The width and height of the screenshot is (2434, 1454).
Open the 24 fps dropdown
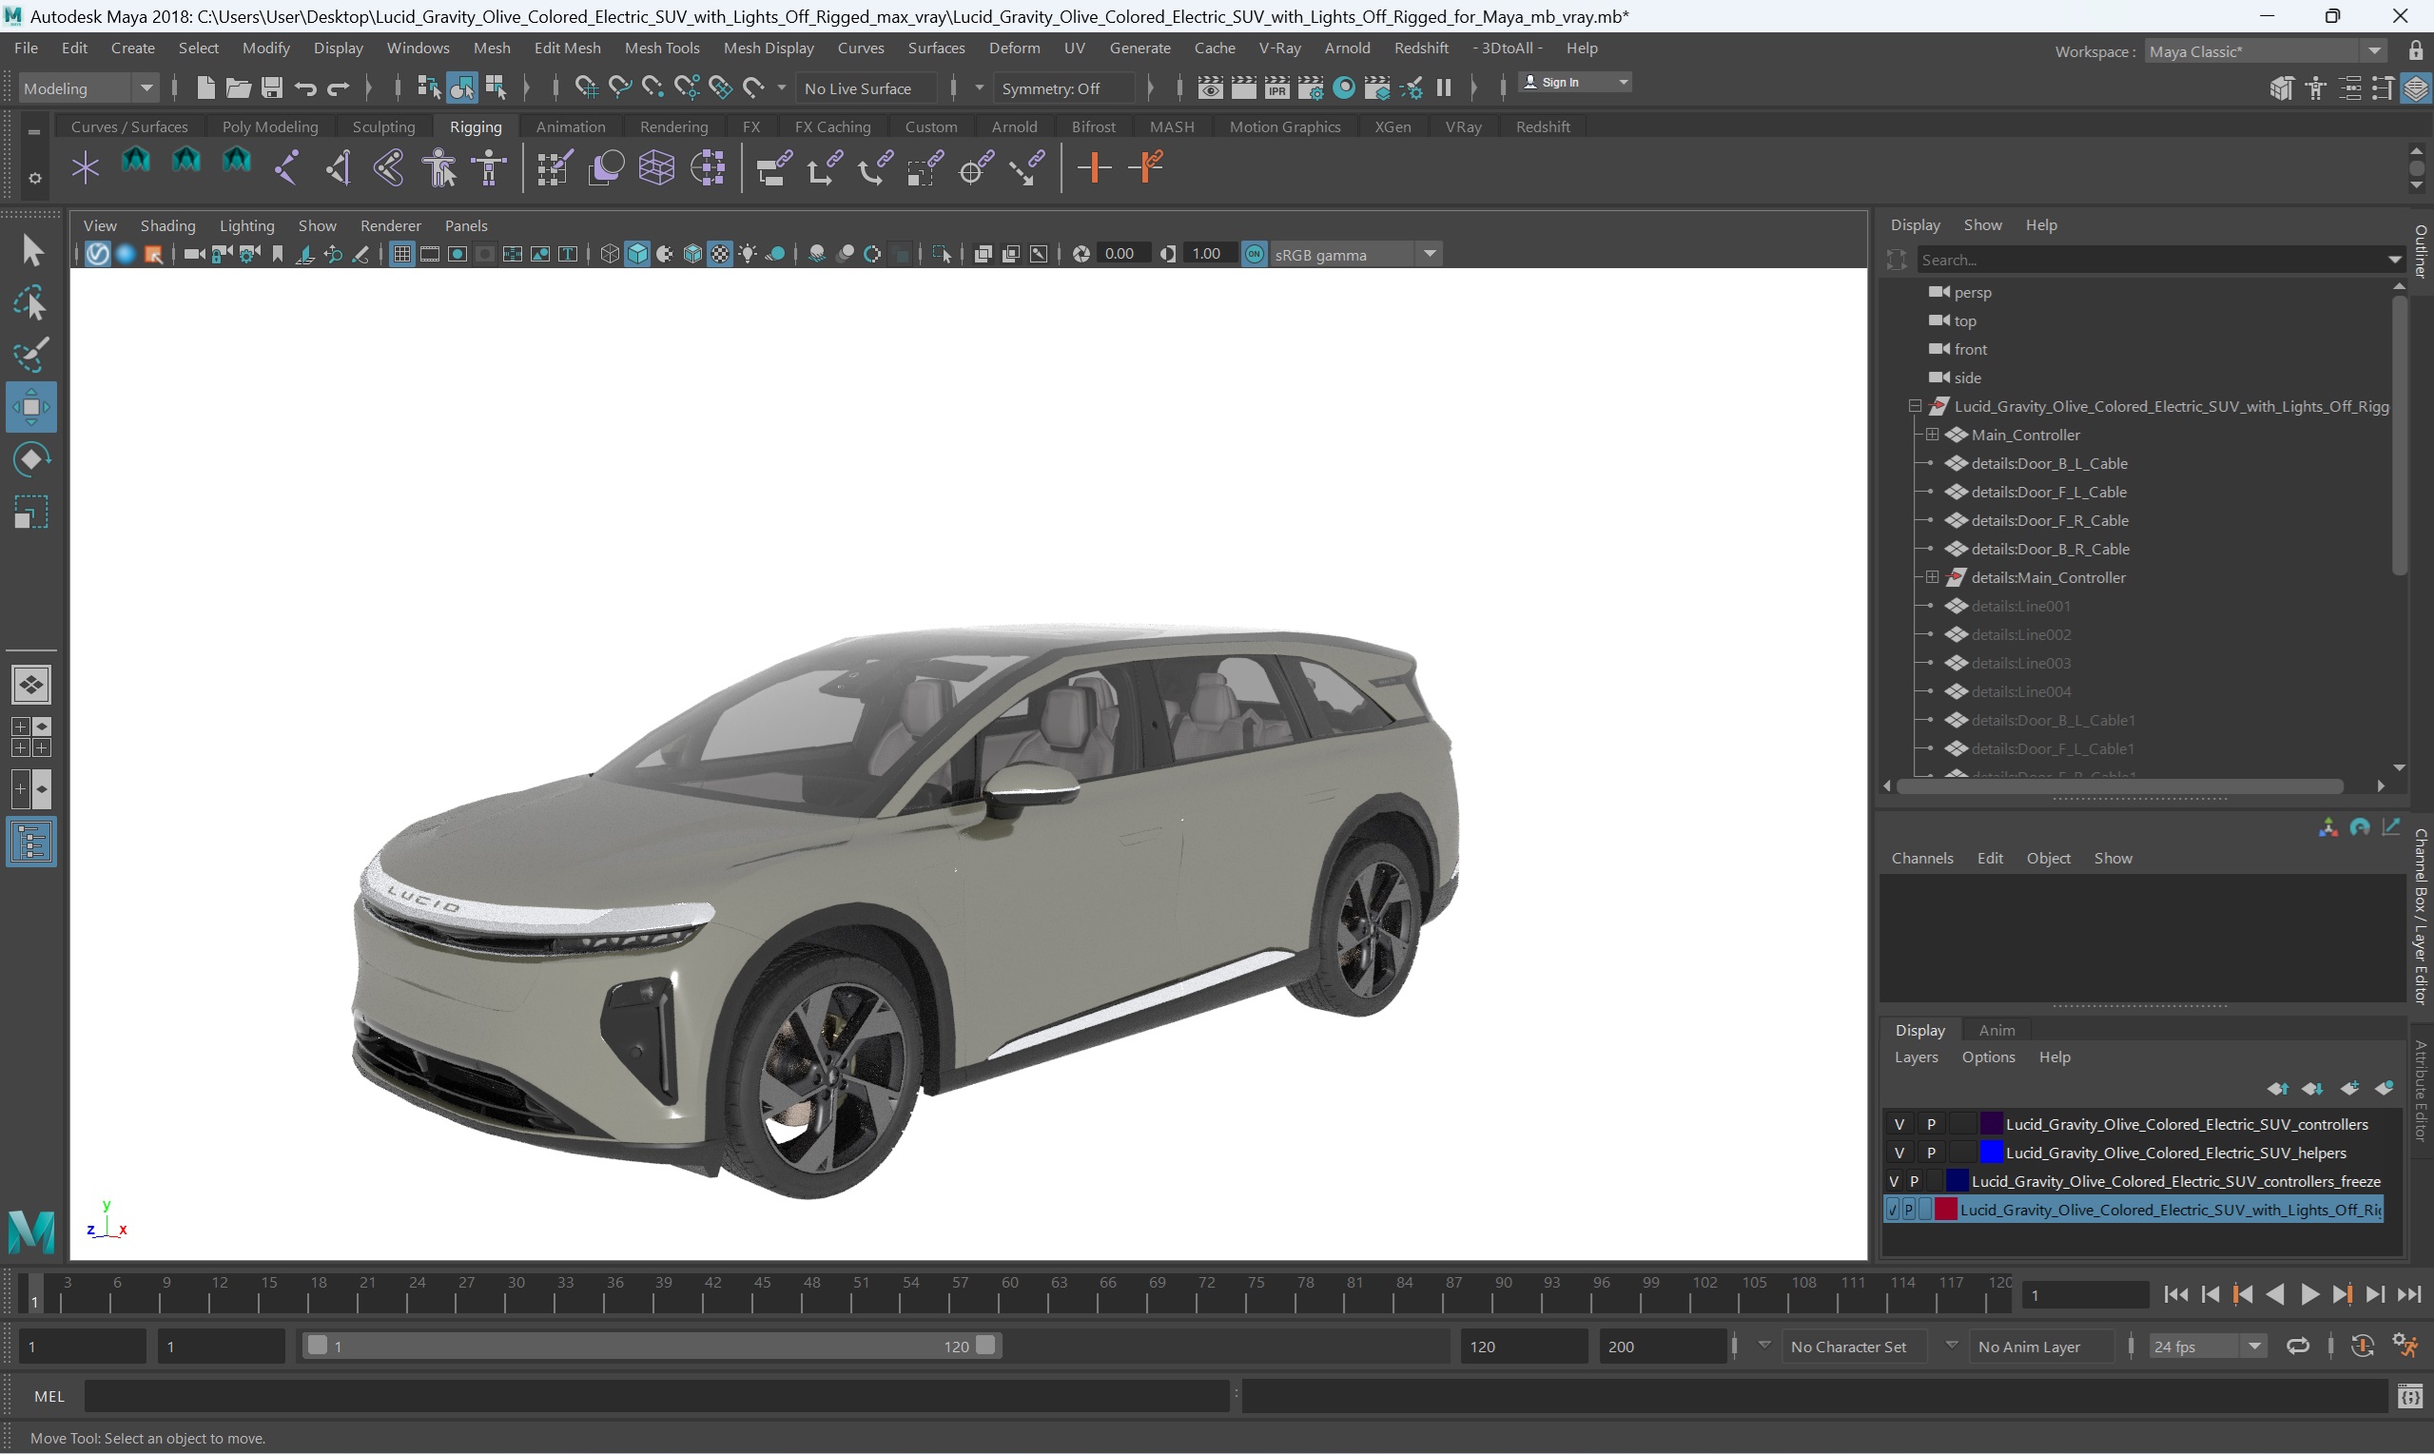point(2254,1346)
